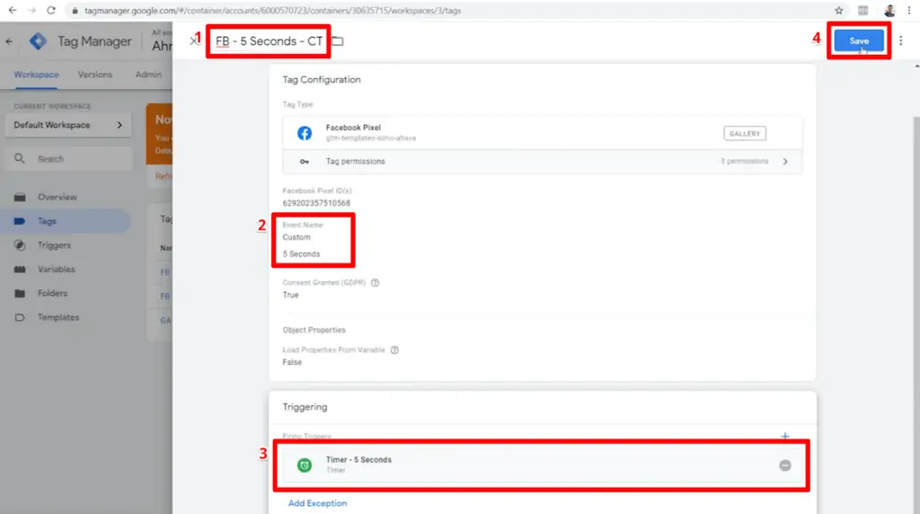Switch to the Workspace tab
This screenshot has width=920, height=514.
pyautogui.click(x=36, y=75)
